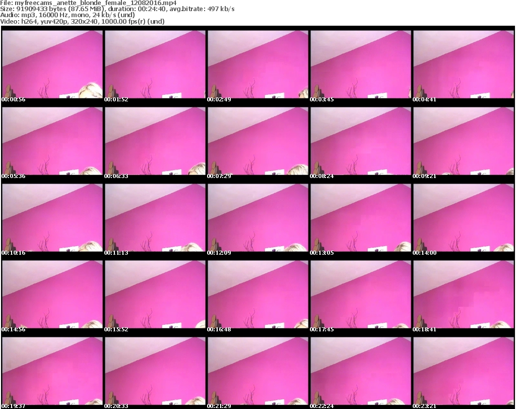Select the thumbnail at 00:19:37
The image size is (516, 409).
(x=52, y=371)
